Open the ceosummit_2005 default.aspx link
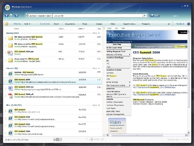The image size is (194, 146). click(x=154, y=95)
